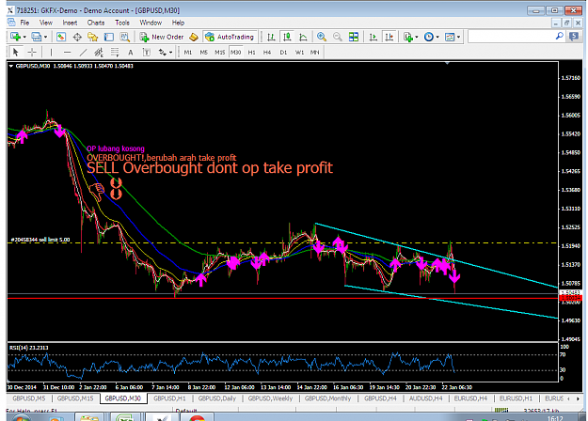Select the Fibonacci retracement tool

point(115,52)
